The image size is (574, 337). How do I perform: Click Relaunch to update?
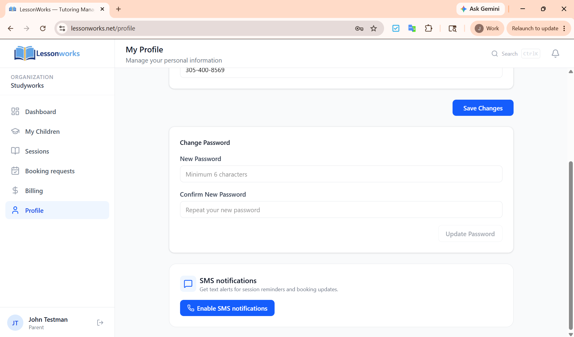[535, 28]
